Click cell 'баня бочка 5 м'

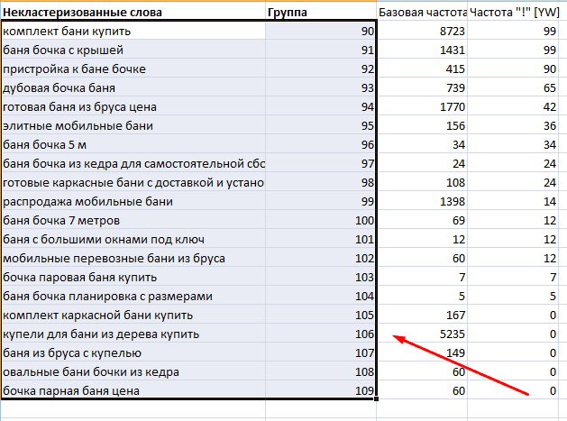coord(133,144)
